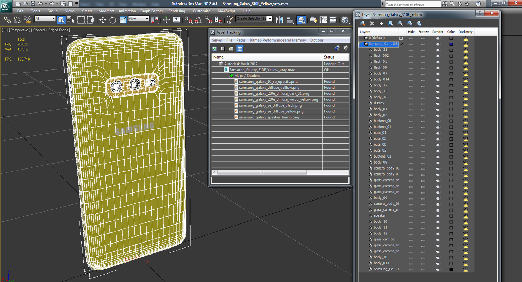Click the blue Samsung layer color swatch
The width and height of the screenshot is (522, 282).
tap(451, 44)
